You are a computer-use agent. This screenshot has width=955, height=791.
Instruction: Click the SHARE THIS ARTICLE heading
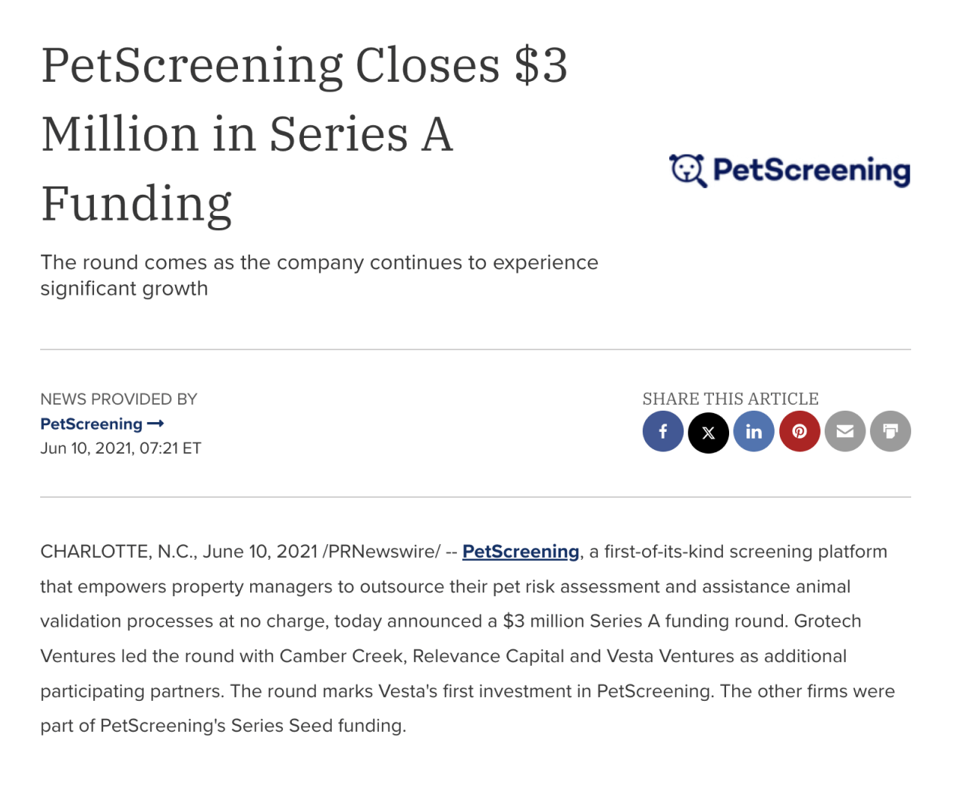point(731,399)
